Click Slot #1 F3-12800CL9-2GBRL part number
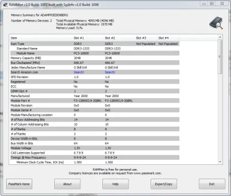This screenshot has width=231, height=196. coord(88,101)
